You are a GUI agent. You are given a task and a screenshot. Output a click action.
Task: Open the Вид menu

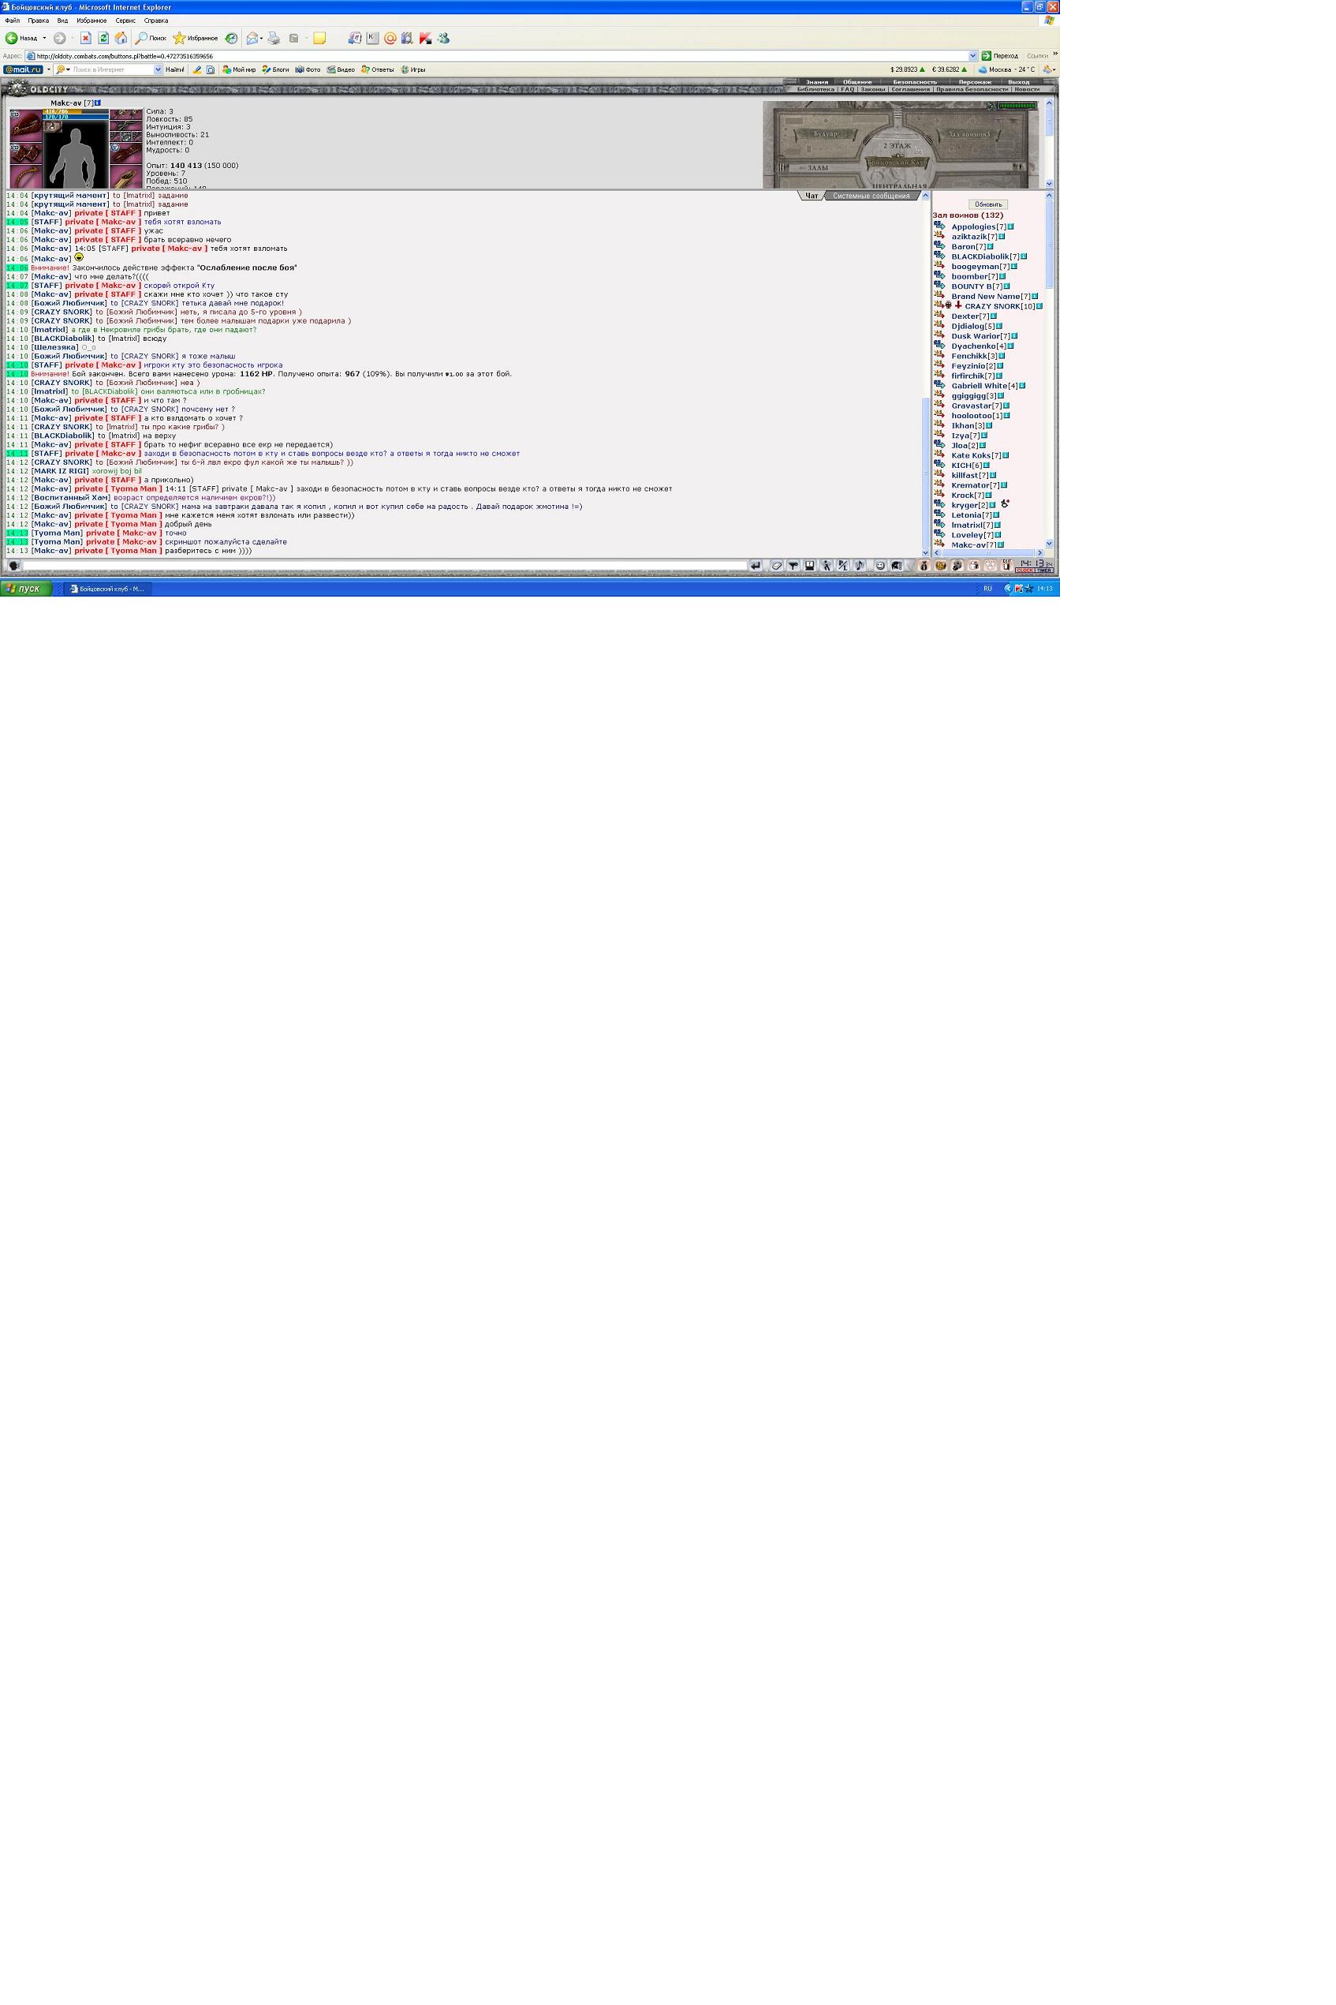tap(62, 21)
